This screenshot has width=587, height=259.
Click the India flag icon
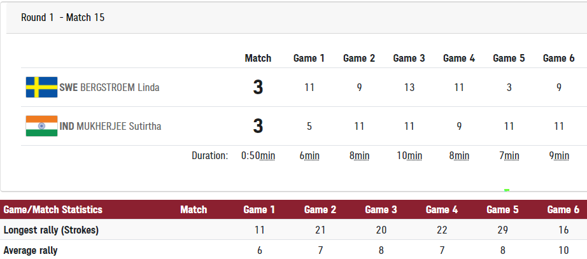click(41, 126)
